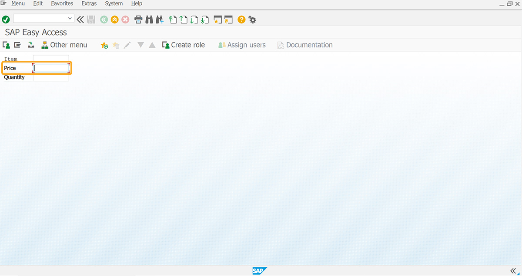This screenshot has width=522, height=276.
Task: Click Move Favorites Down triangle icon
Action: 141,45
